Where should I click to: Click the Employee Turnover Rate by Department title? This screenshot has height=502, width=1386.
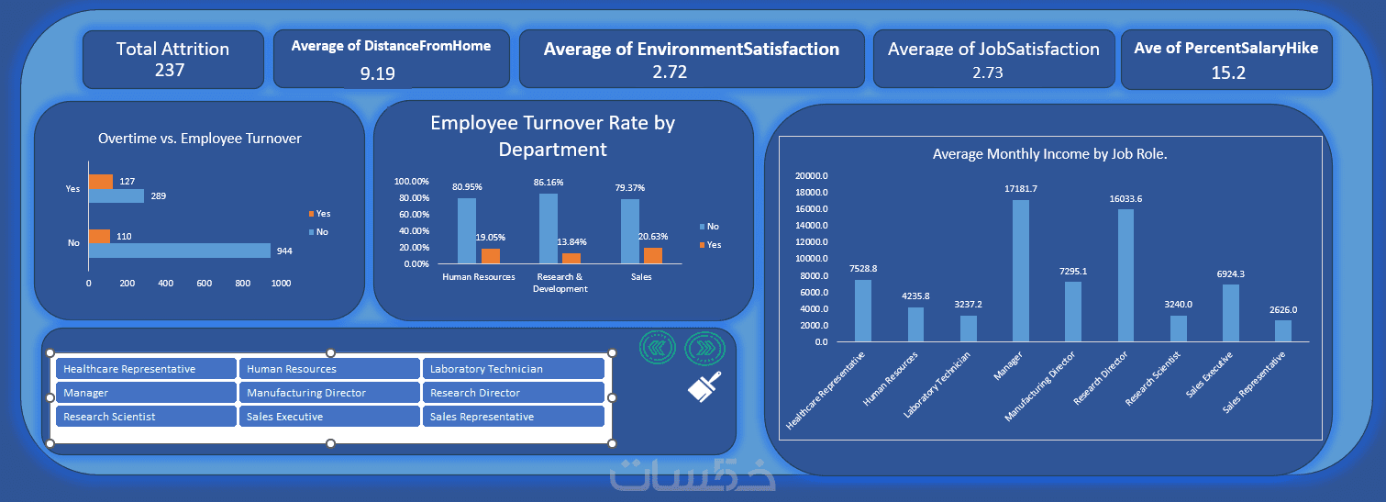(553, 136)
